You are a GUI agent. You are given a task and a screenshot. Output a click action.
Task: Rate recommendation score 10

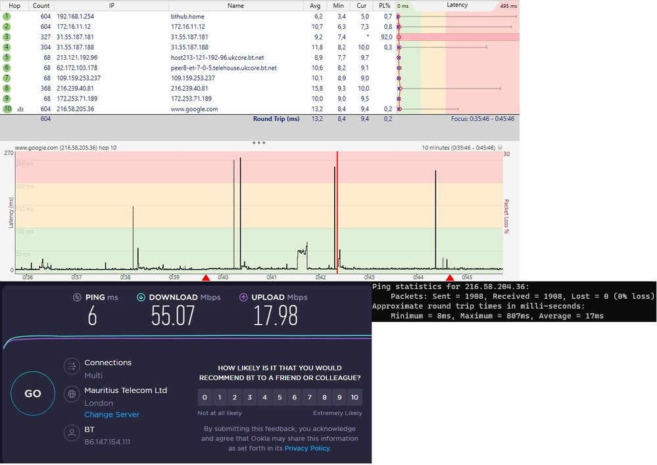354,397
